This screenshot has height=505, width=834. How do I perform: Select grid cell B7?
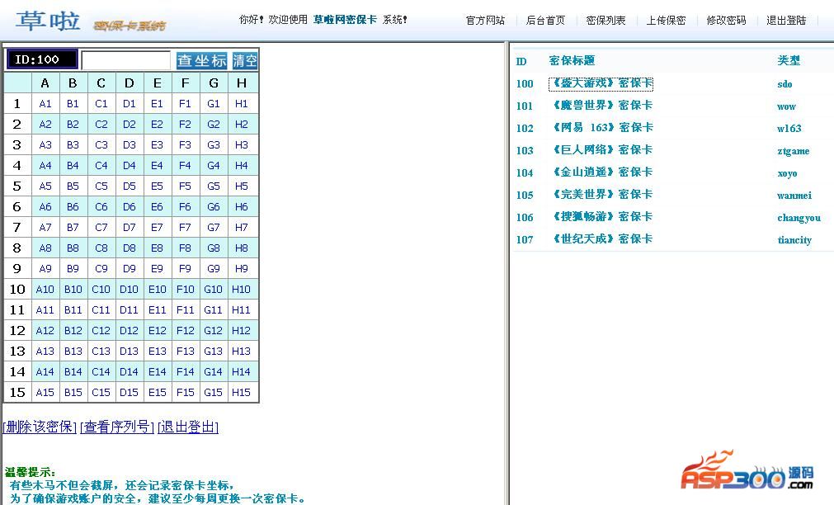73,228
